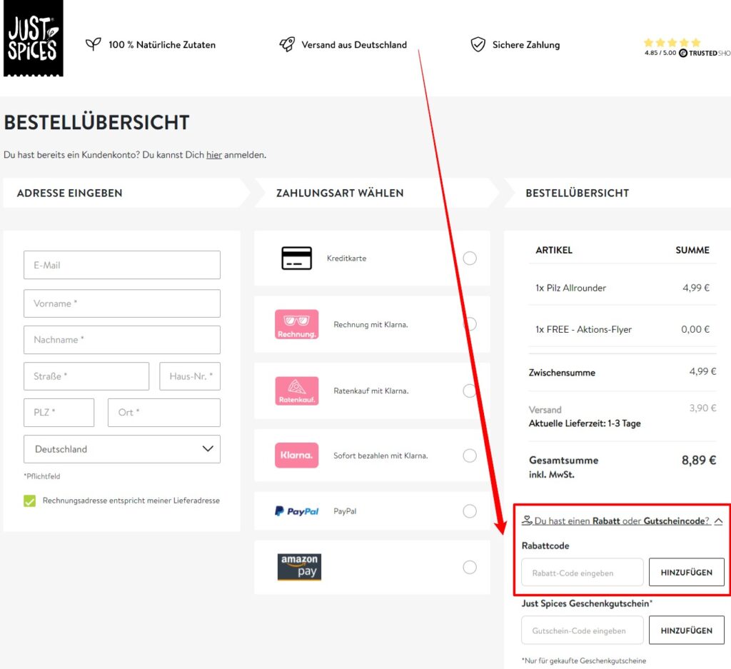Click the credit card icon
Viewport: 731px width, 669px height.
pos(296,258)
